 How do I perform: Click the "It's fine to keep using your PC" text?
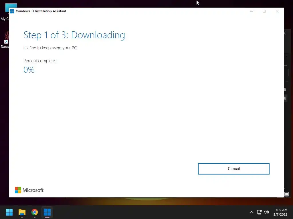coord(50,48)
